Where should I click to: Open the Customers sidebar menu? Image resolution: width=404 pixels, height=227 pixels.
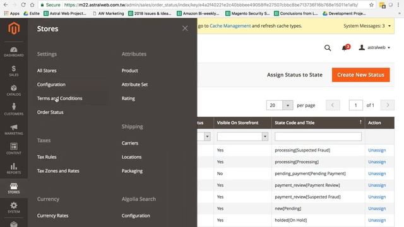(x=14, y=109)
